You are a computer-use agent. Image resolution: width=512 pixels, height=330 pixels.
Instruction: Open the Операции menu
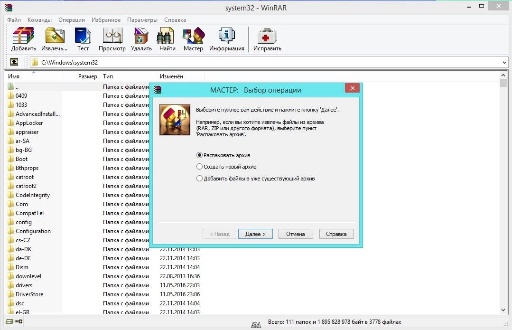click(x=72, y=20)
